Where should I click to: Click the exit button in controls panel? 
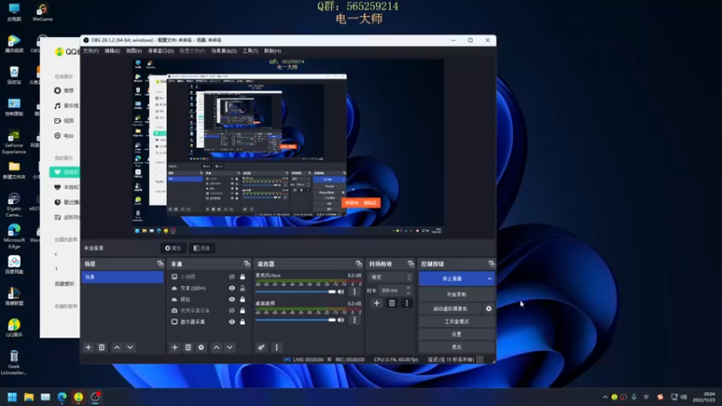click(x=457, y=346)
